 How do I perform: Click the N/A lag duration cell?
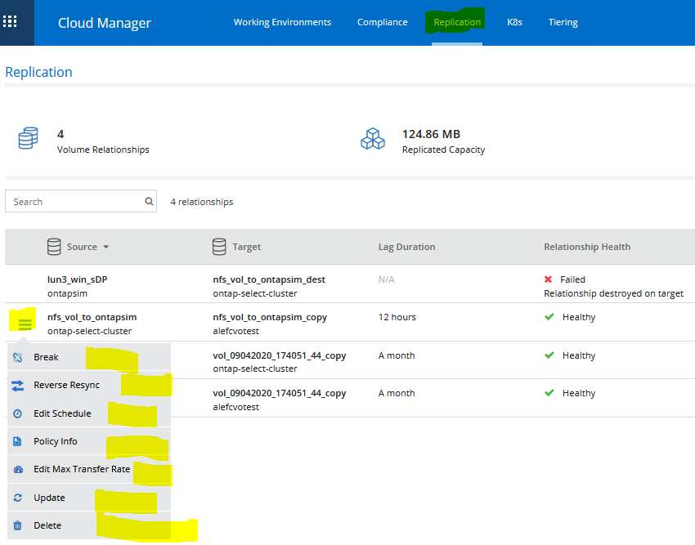[387, 279]
